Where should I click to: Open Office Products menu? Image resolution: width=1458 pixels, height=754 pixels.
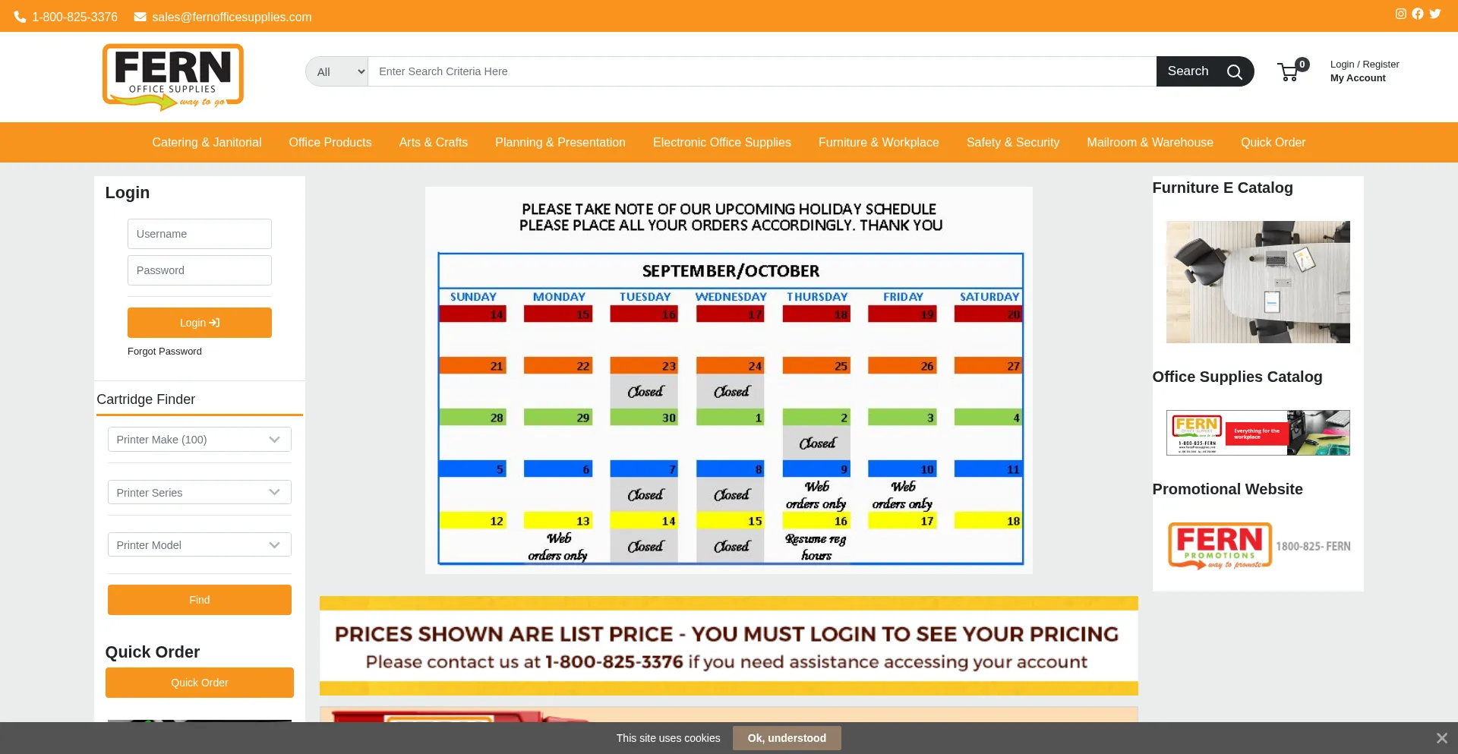point(330,143)
